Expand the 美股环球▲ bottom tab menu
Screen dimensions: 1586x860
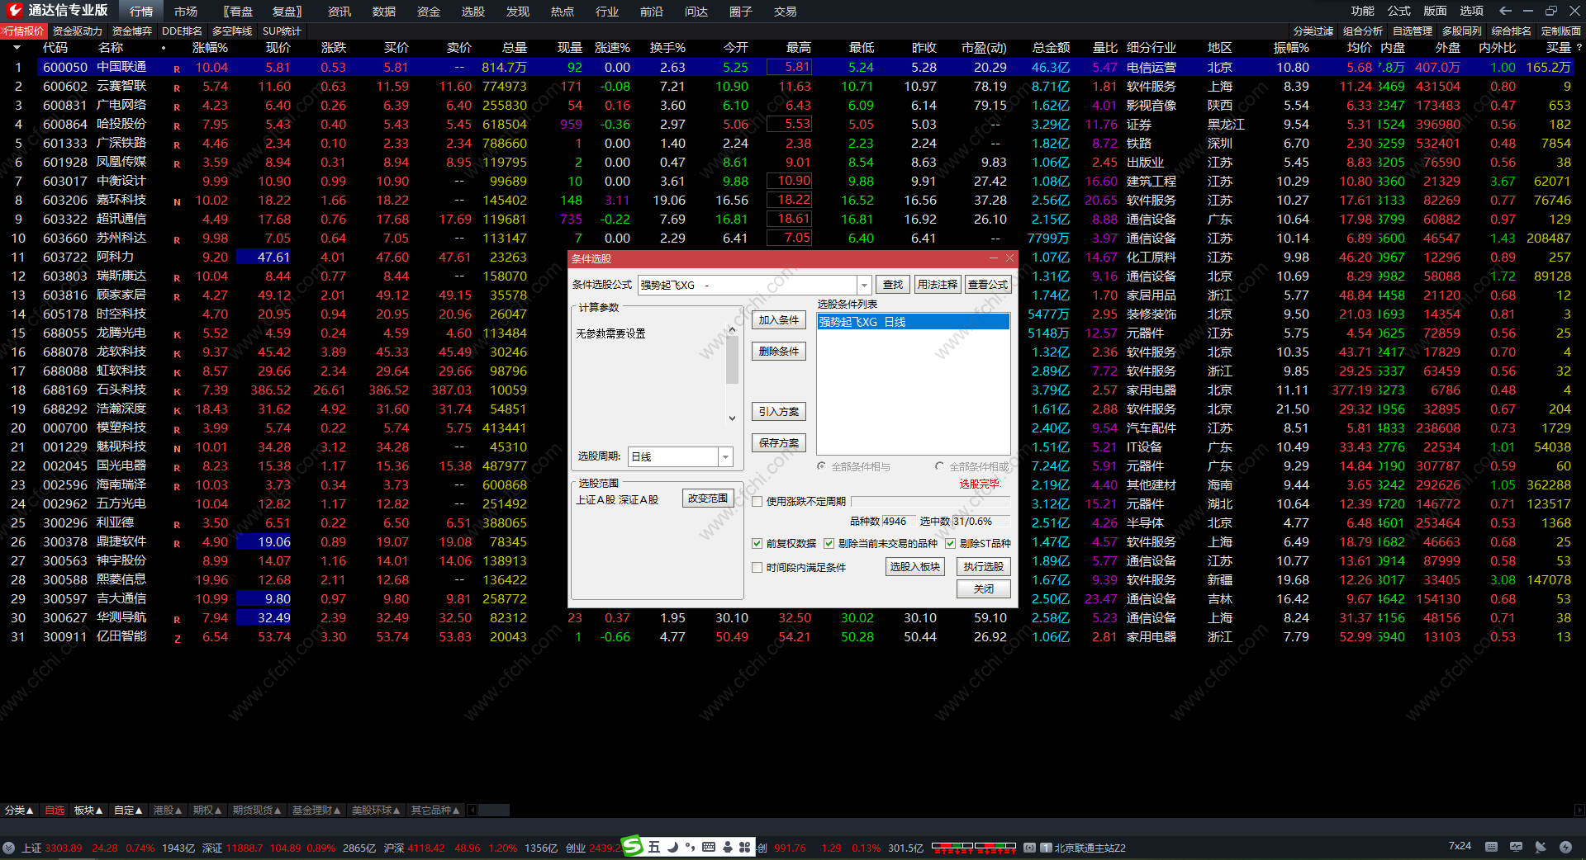point(376,810)
